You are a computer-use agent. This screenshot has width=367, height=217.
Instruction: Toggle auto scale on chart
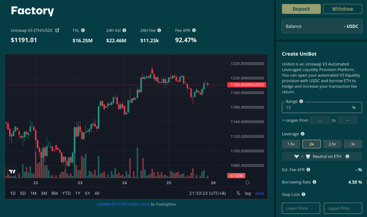260,193
